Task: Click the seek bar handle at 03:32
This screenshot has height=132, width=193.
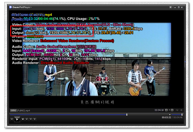Action: click(127, 115)
